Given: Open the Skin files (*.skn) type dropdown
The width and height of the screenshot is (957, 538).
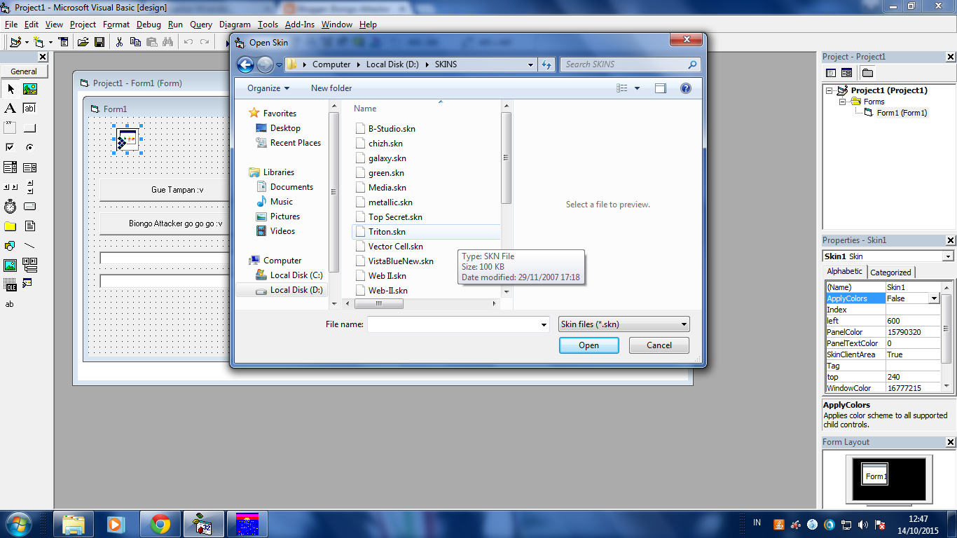Looking at the screenshot, I should (622, 324).
